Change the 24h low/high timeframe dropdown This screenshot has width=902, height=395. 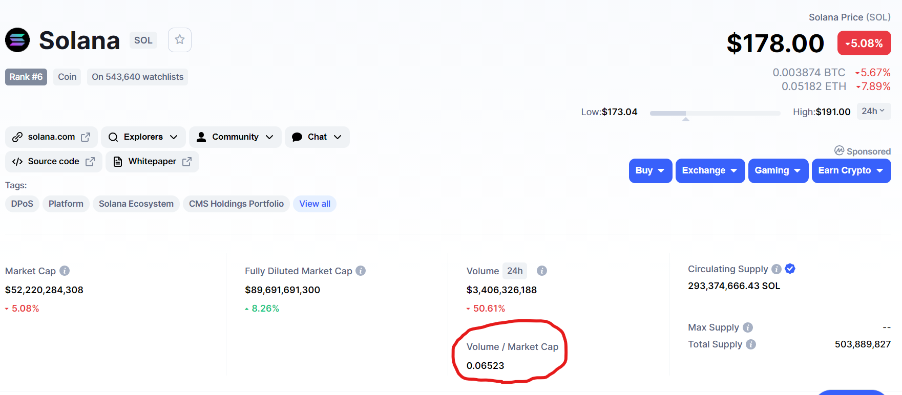(874, 112)
